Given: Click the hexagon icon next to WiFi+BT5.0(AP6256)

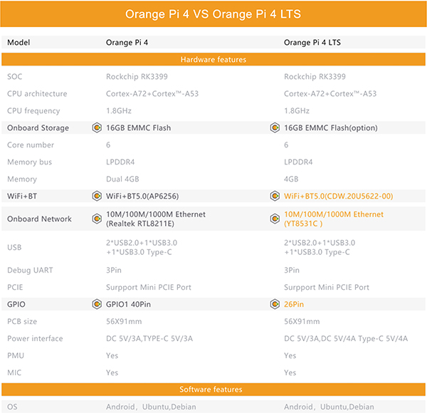Looking at the screenshot, I should click(97, 196).
